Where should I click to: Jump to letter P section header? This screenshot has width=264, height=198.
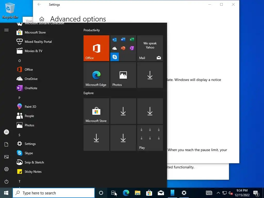pyautogui.click(x=20, y=98)
